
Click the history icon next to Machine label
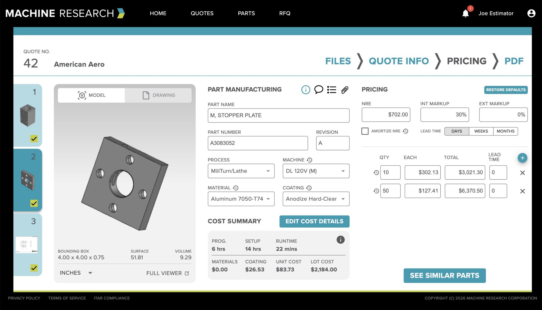[x=309, y=160]
